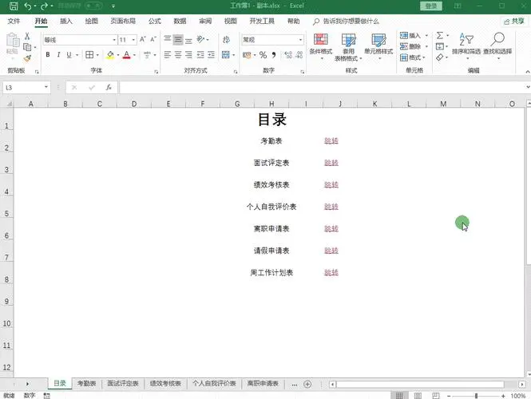Click Merge and Center icon
Screen dimensions: 531x399
226,54
